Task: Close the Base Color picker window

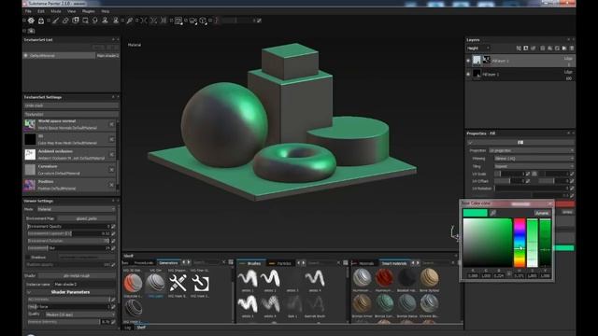Action: (x=549, y=203)
